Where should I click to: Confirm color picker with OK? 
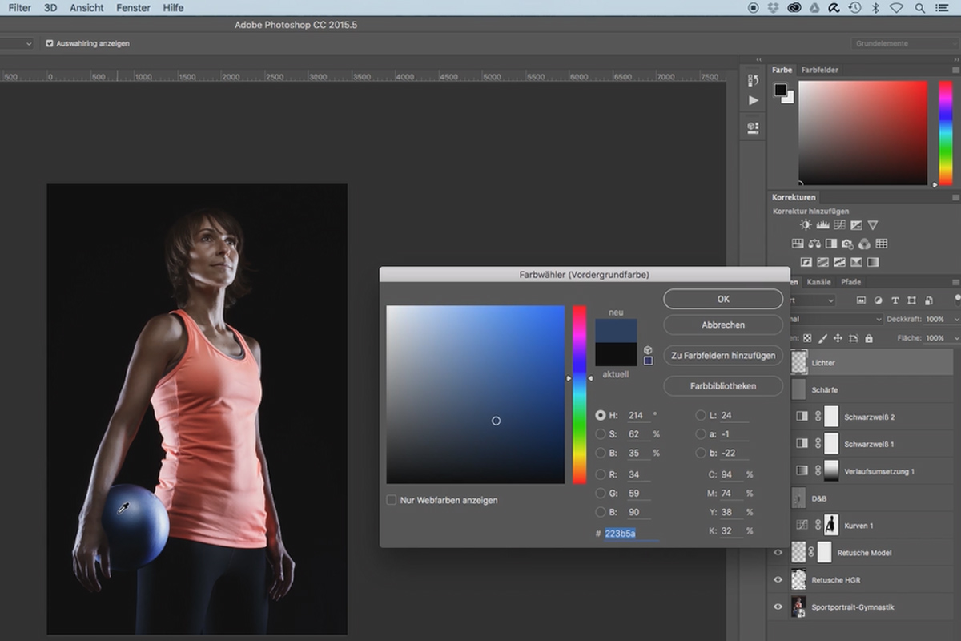point(723,299)
